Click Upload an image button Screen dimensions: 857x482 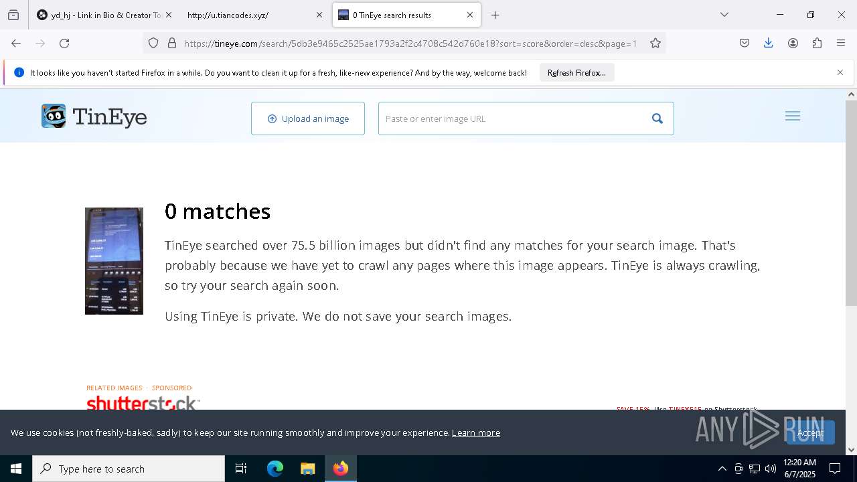click(x=308, y=118)
